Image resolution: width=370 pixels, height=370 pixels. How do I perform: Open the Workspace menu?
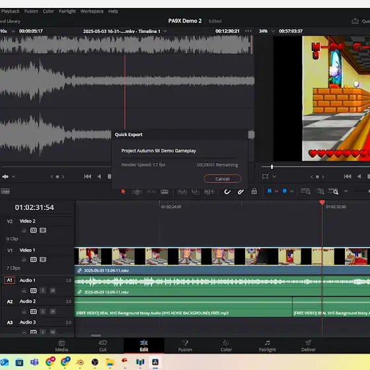click(x=92, y=11)
